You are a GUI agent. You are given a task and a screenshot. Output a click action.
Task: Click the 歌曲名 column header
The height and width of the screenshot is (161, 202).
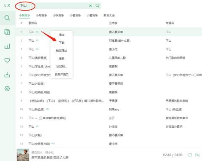[x=33, y=23]
